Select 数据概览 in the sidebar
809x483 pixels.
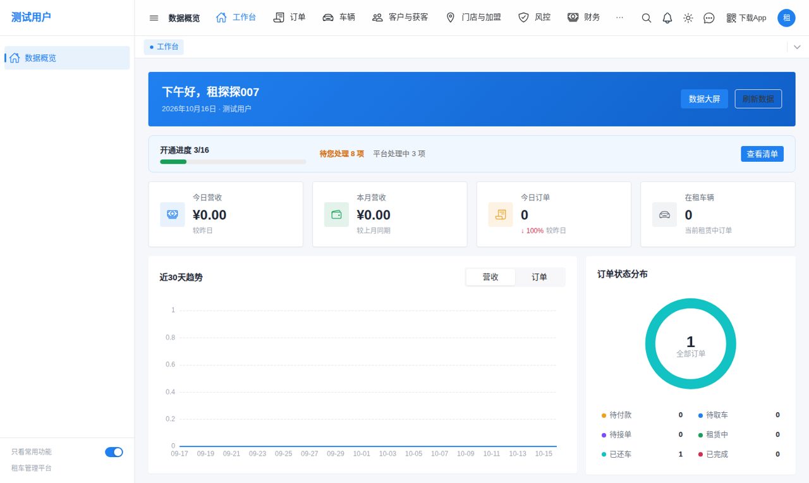pyautogui.click(x=67, y=58)
